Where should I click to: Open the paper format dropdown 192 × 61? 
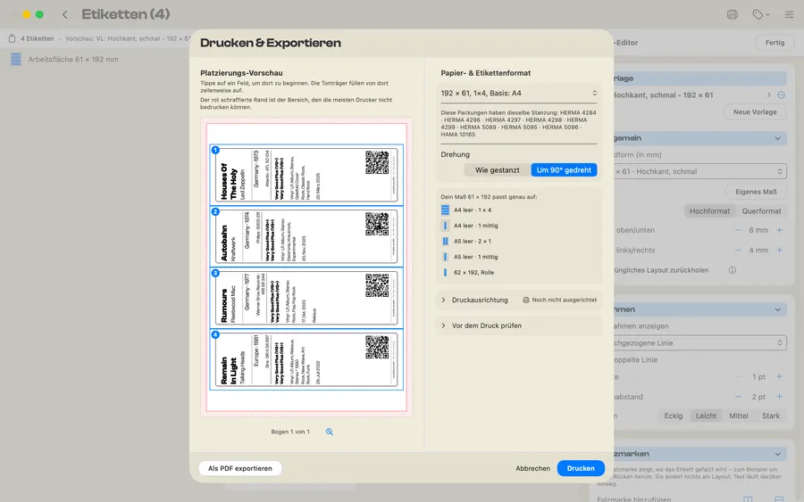(x=519, y=93)
